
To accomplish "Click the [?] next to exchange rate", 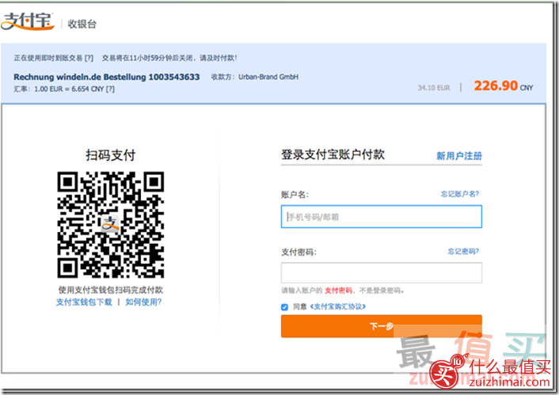I will [x=110, y=89].
